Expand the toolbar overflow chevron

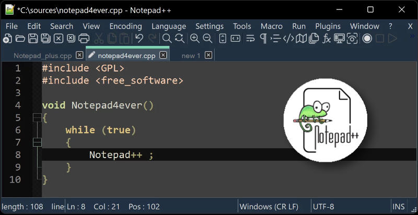(x=412, y=36)
